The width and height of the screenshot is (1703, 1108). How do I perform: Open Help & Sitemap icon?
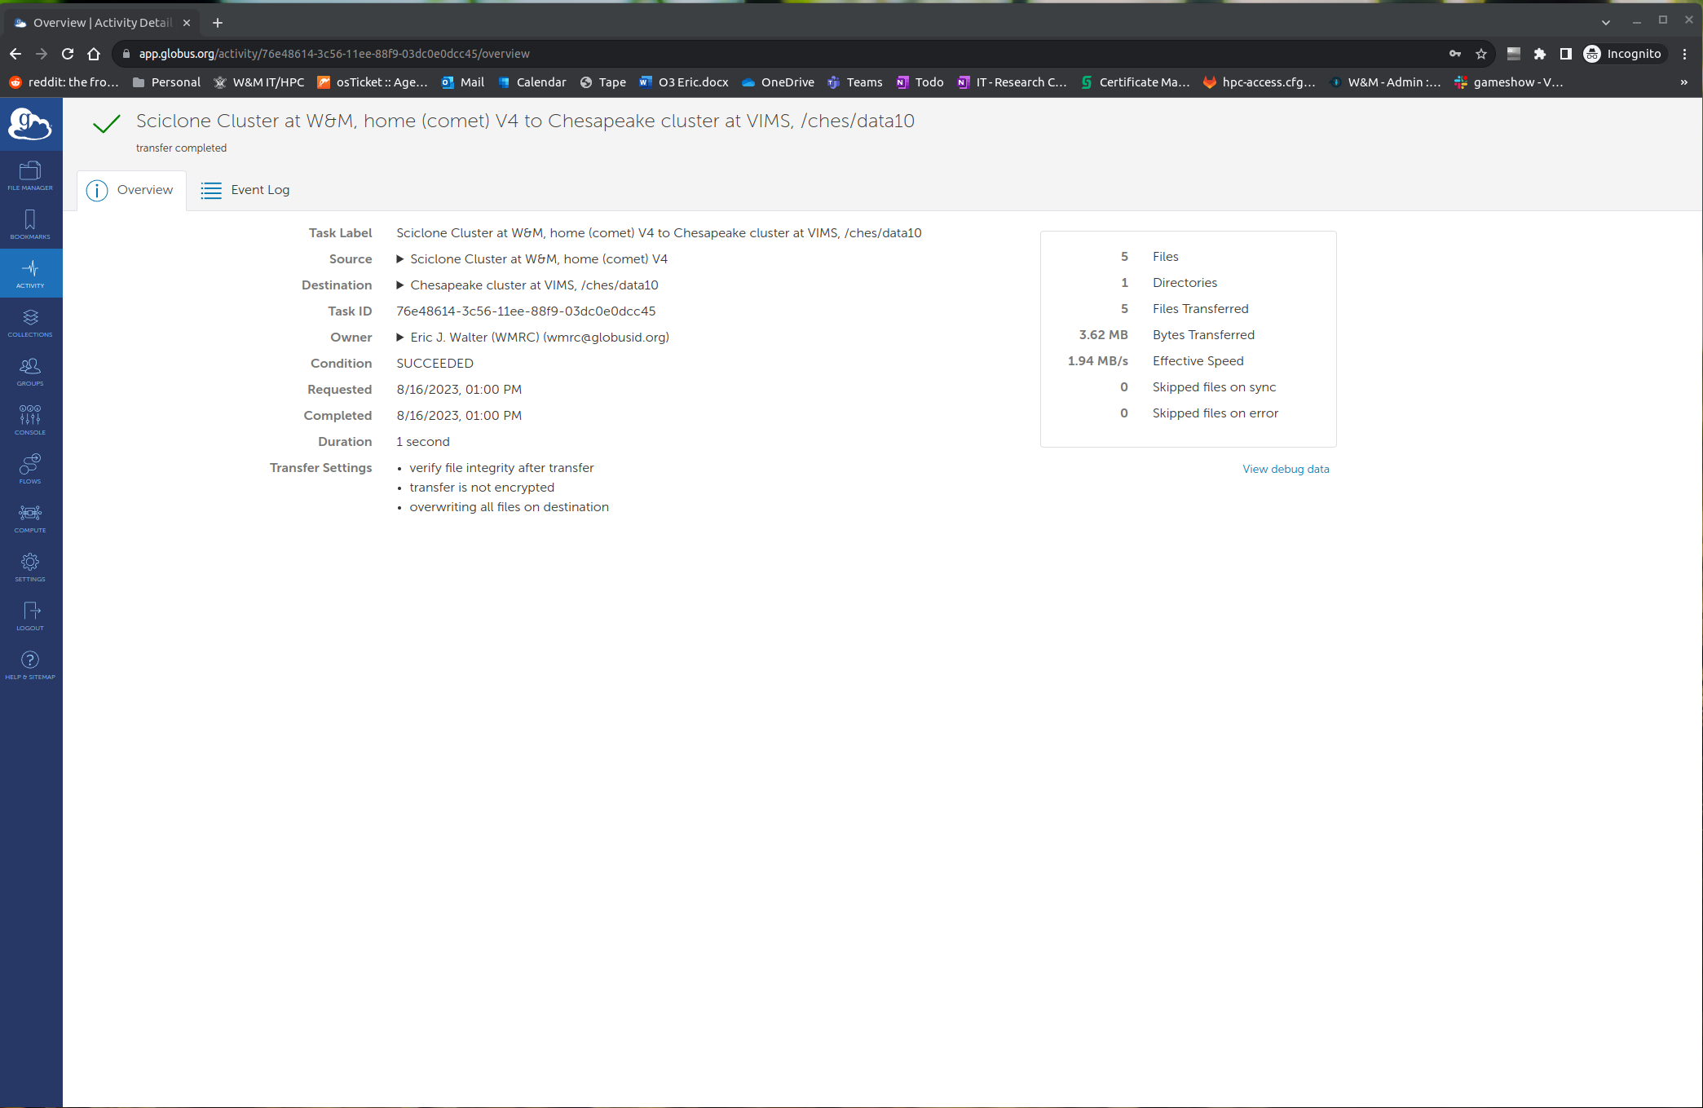(30, 664)
